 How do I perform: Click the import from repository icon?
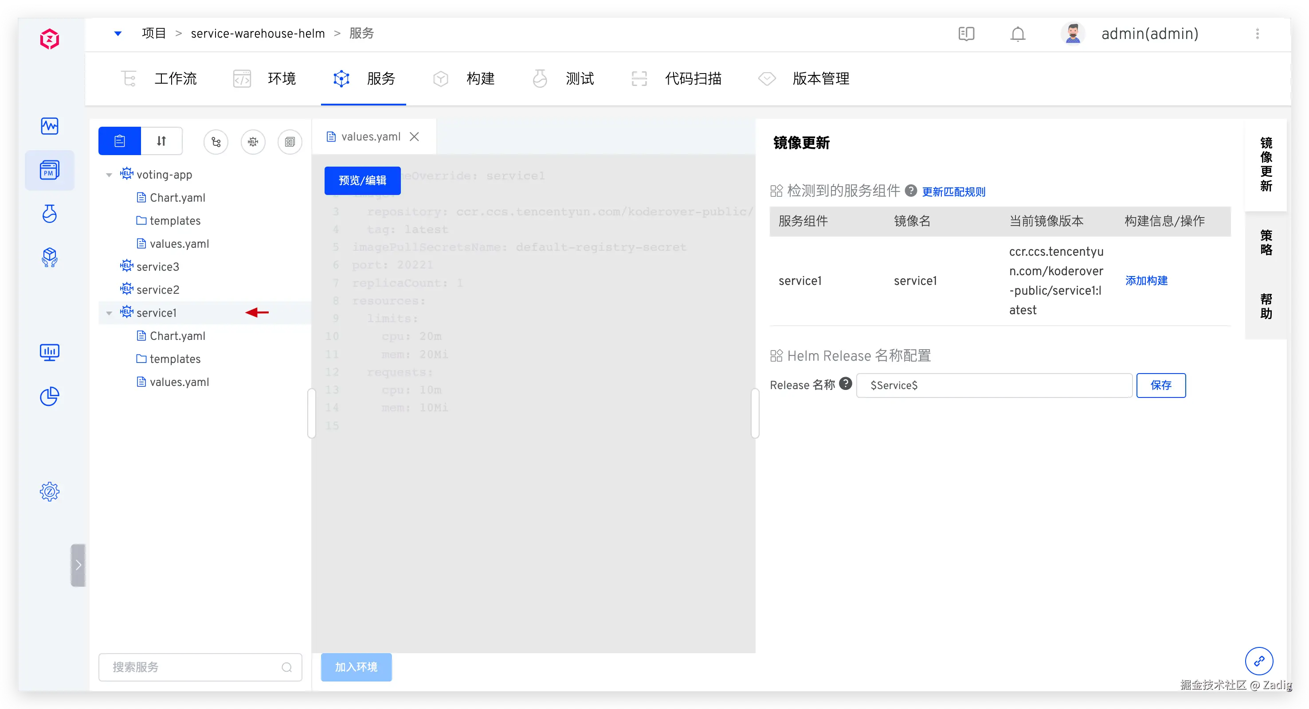pos(216,142)
